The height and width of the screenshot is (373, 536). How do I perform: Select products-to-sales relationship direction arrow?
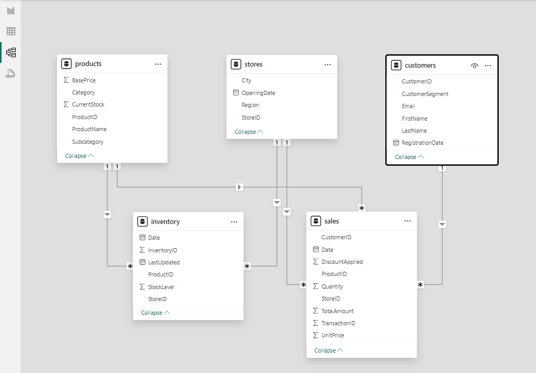239,187
